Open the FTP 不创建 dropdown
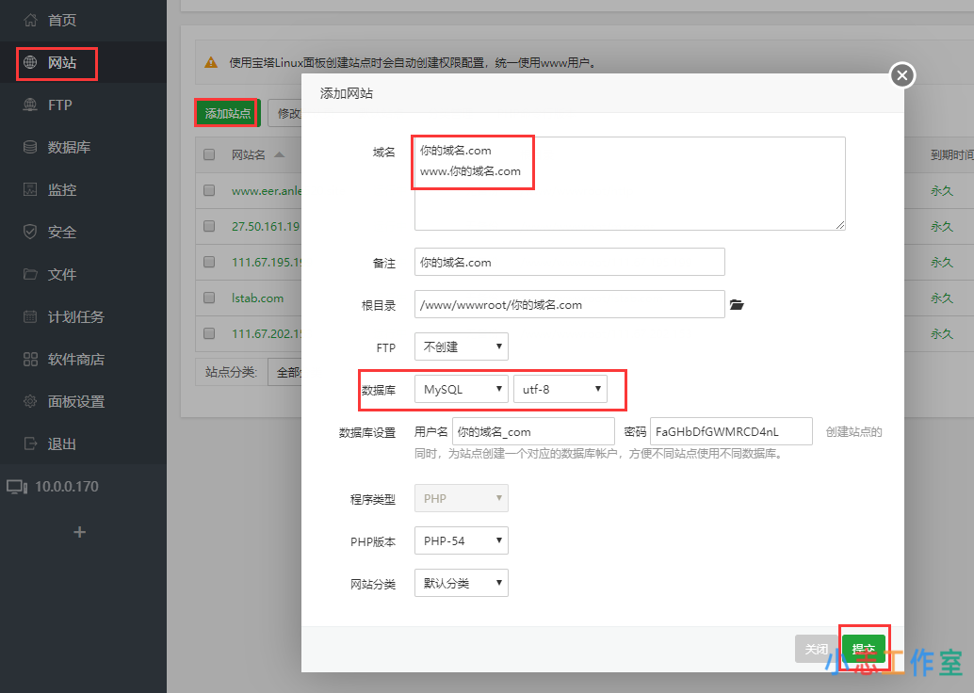The image size is (974, 693). (x=461, y=346)
